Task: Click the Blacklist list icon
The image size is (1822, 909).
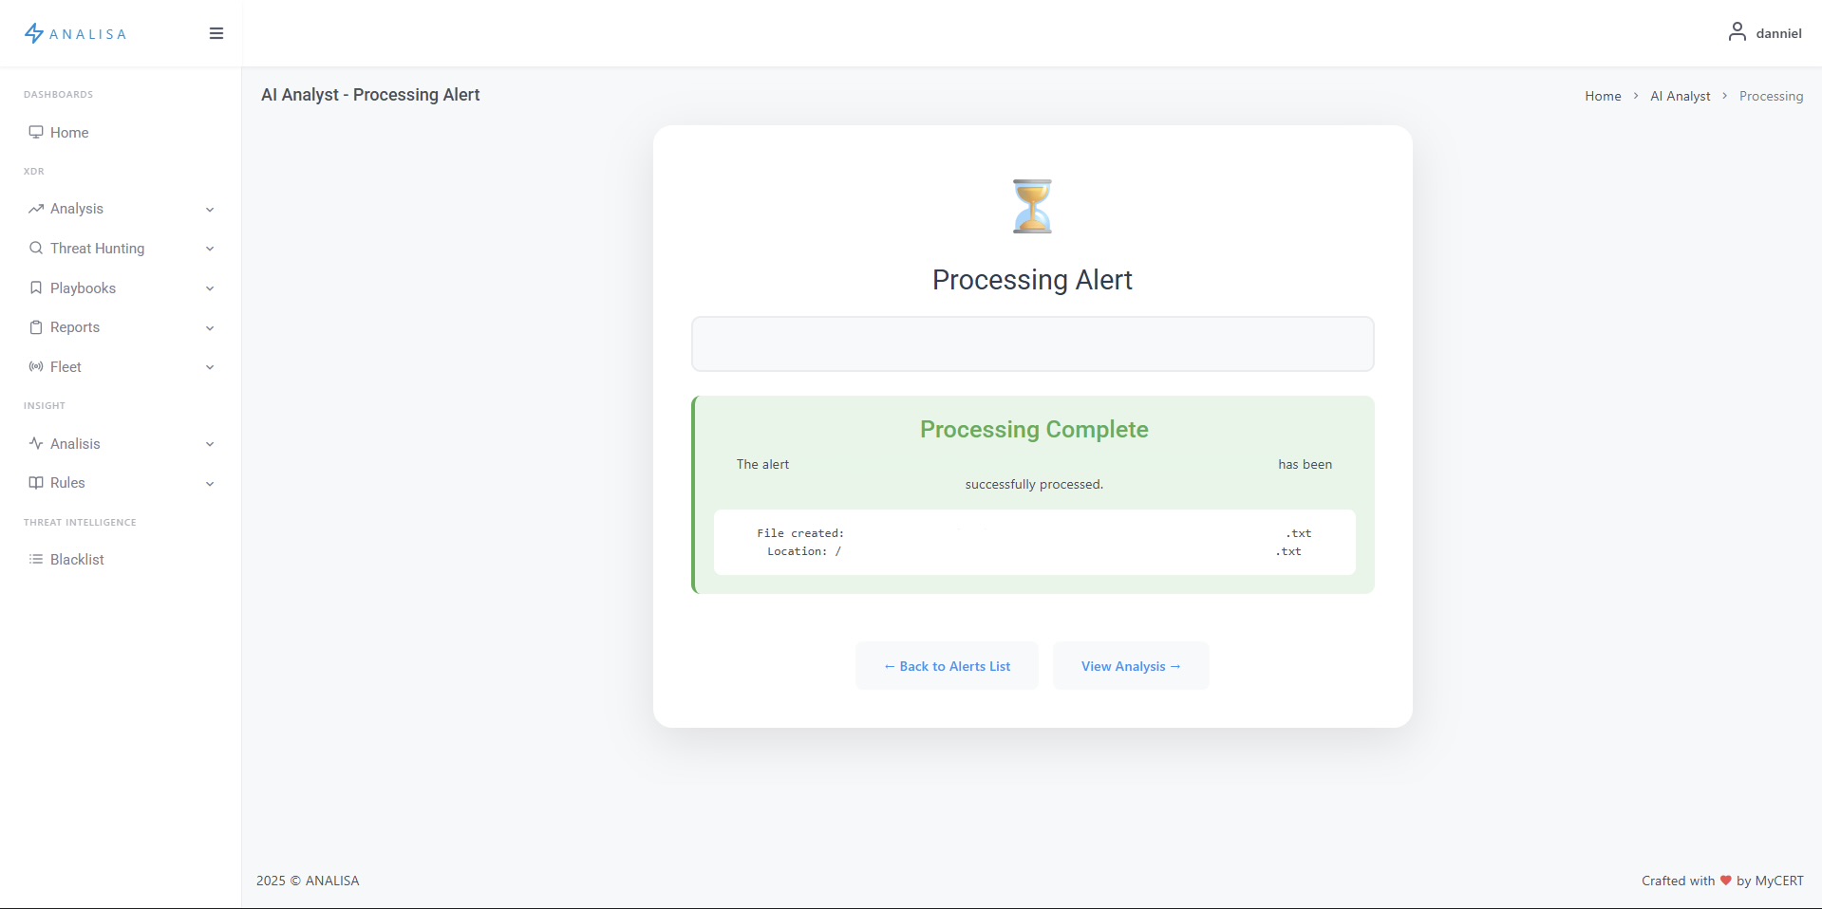Action: [37, 559]
